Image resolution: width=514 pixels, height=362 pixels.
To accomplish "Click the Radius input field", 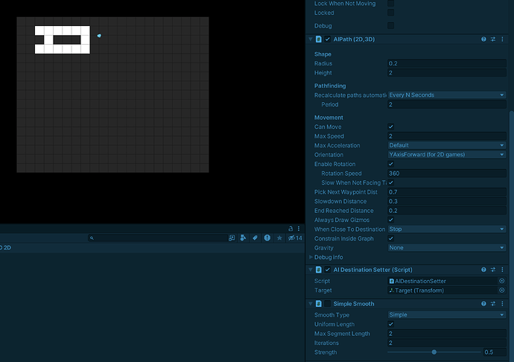I will tap(446, 63).
